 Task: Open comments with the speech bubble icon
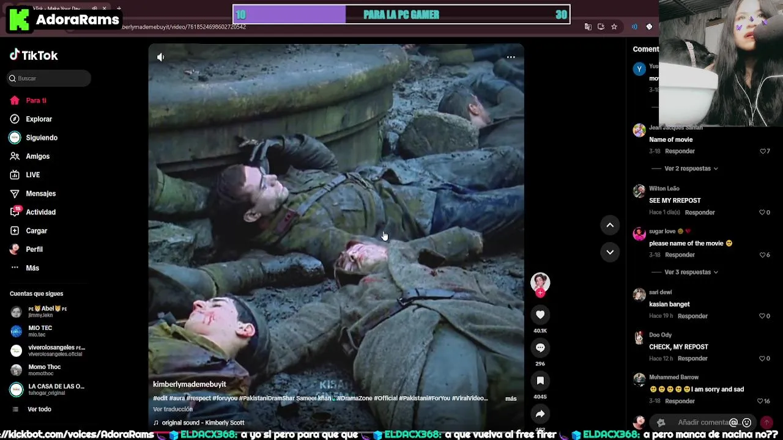point(540,348)
